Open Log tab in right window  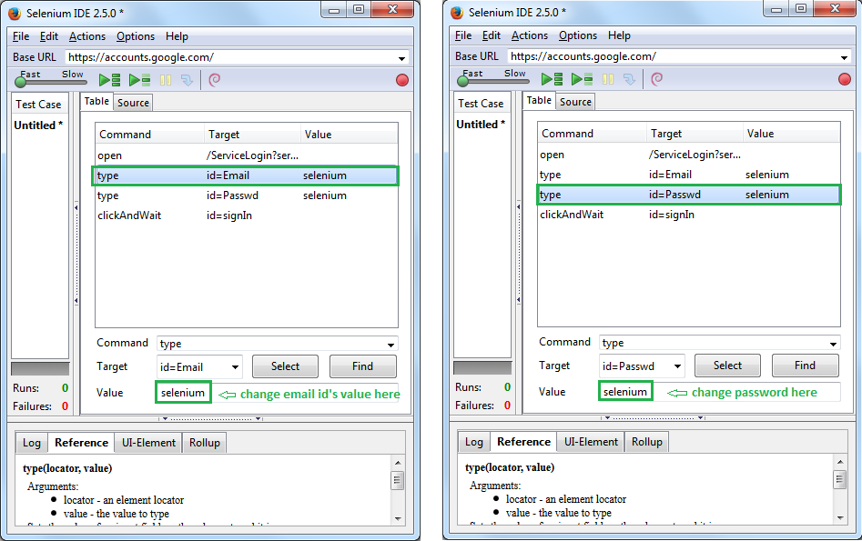coord(474,442)
